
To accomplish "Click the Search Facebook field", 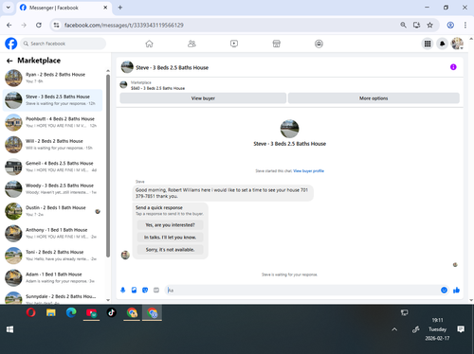I will [x=64, y=44].
